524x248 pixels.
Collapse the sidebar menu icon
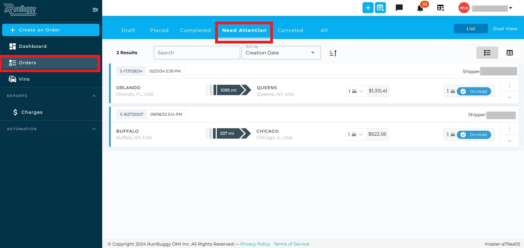coord(95,10)
